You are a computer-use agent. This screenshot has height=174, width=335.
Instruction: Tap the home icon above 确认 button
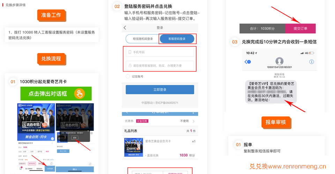(x=90, y=164)
